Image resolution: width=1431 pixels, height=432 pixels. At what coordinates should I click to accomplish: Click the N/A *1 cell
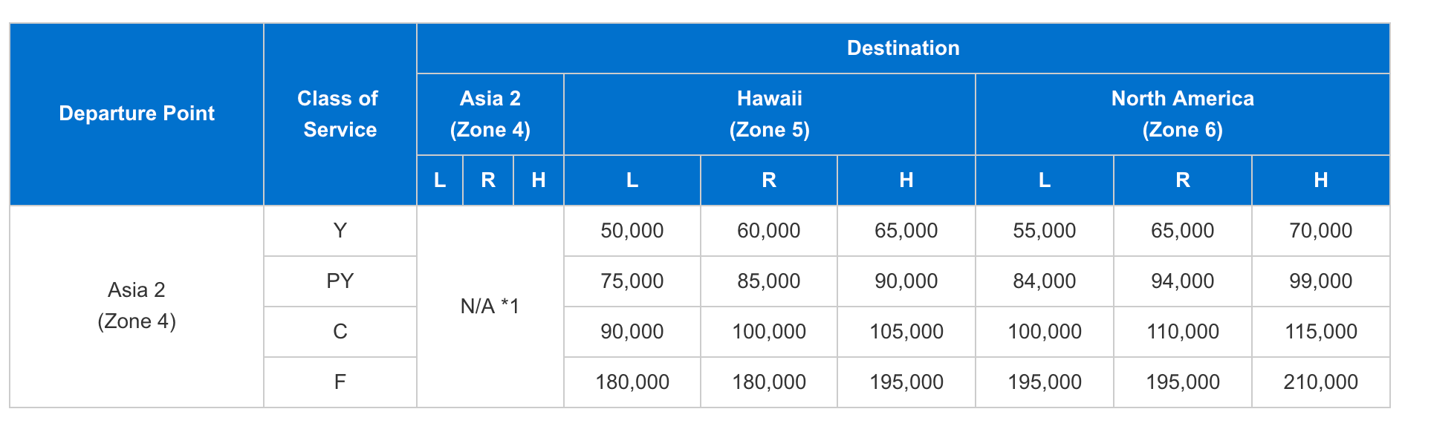point(490,306)
